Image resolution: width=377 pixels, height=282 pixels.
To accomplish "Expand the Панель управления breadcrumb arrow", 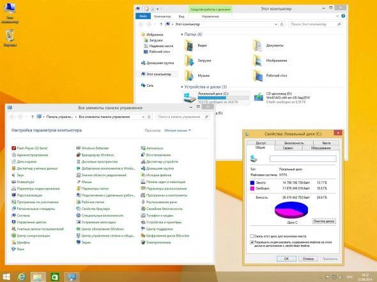I will click(76, 117).
